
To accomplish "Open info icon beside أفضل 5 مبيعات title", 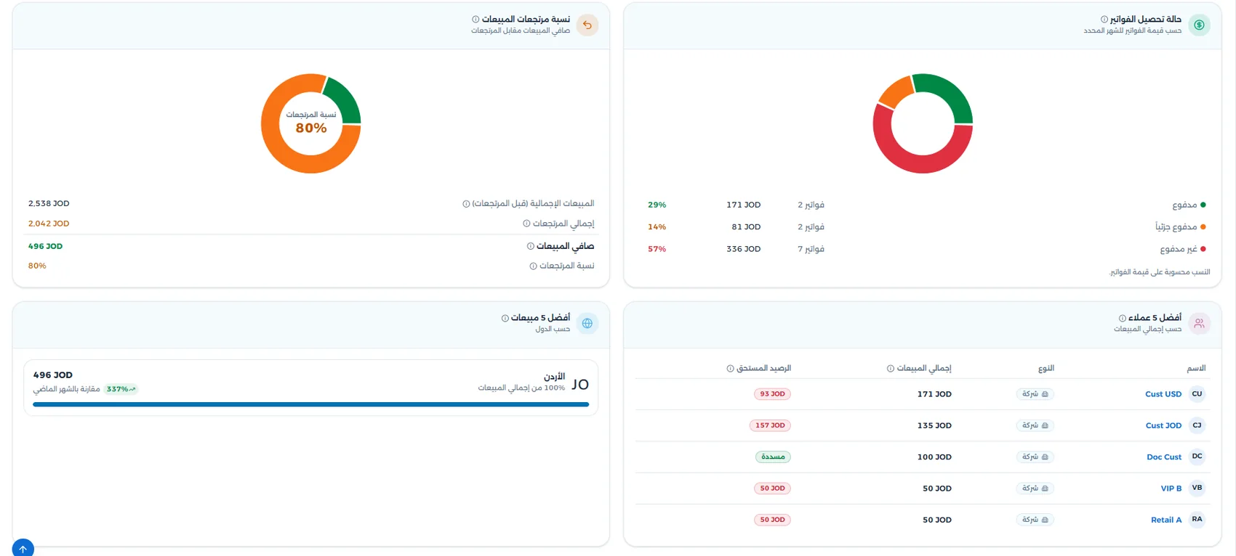I will point(505,318).
